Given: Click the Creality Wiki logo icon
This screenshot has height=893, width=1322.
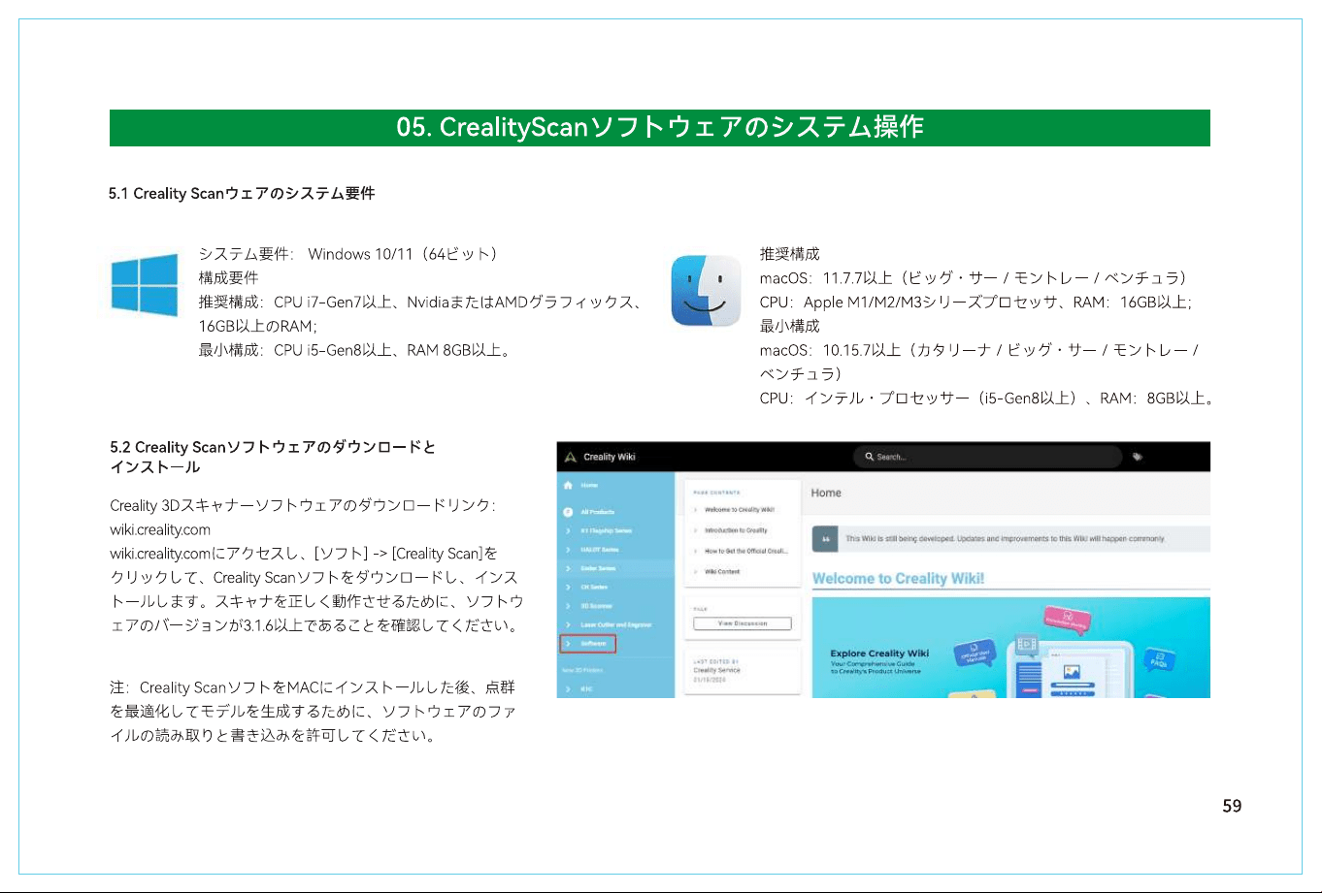Looking at the screenshot, I should click(569, 457).
